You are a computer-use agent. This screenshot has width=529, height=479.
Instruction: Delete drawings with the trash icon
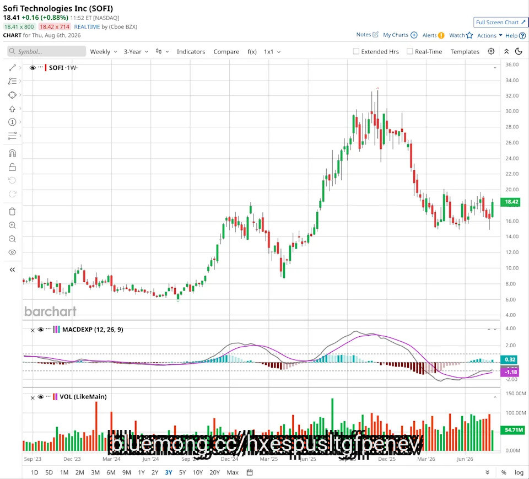tap(12, 212)
